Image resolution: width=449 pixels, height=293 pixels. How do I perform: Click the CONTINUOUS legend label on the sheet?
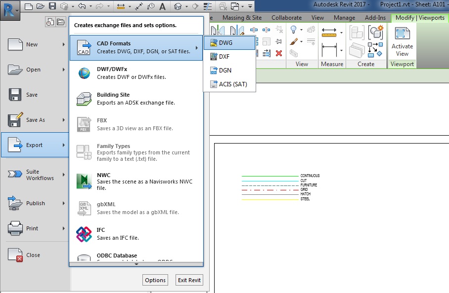point(310,176)
